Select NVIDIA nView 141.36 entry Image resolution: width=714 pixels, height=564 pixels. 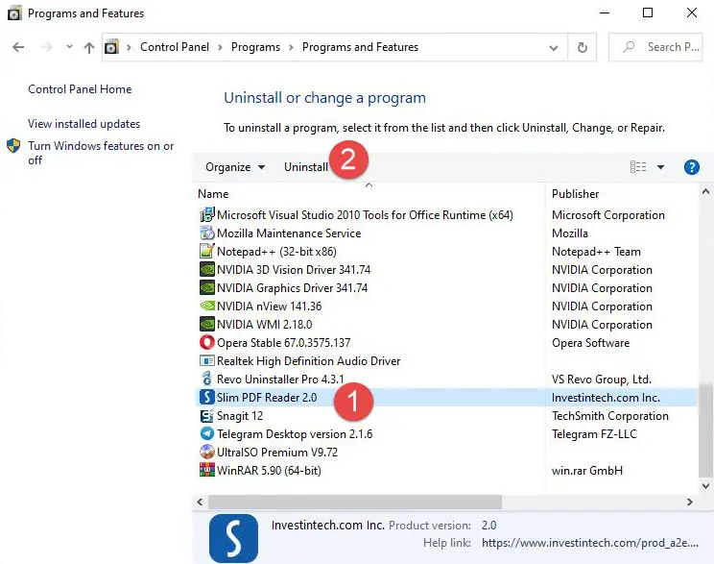(269, 306)
